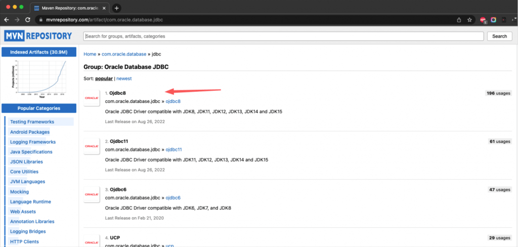Screen dimensions: 518x247
Task: Open the Ojdbc6 artifact title
Action: [x=118, y=189]
